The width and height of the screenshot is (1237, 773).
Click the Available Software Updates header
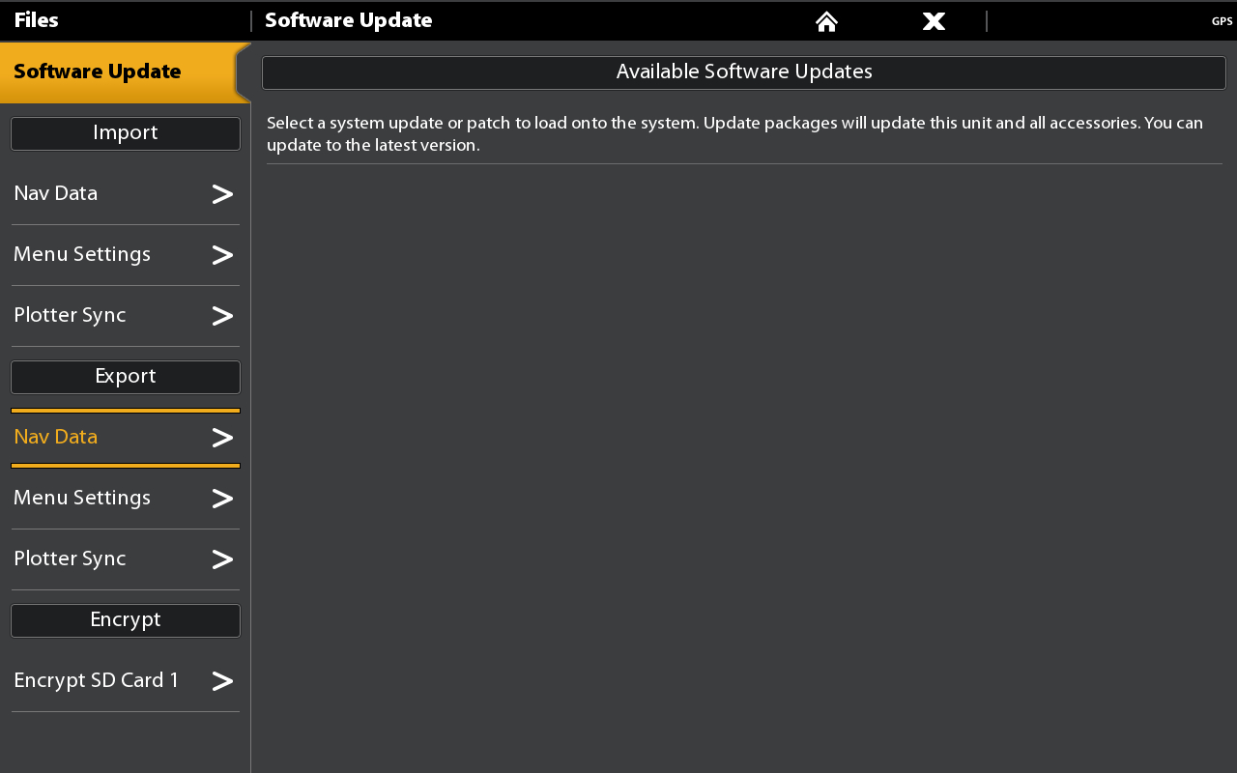point(744,72)
